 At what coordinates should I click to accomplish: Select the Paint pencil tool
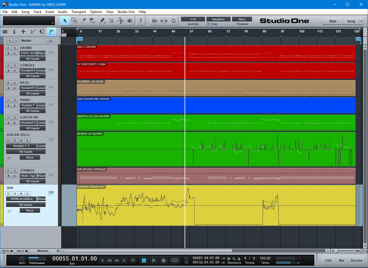point(102,21)
